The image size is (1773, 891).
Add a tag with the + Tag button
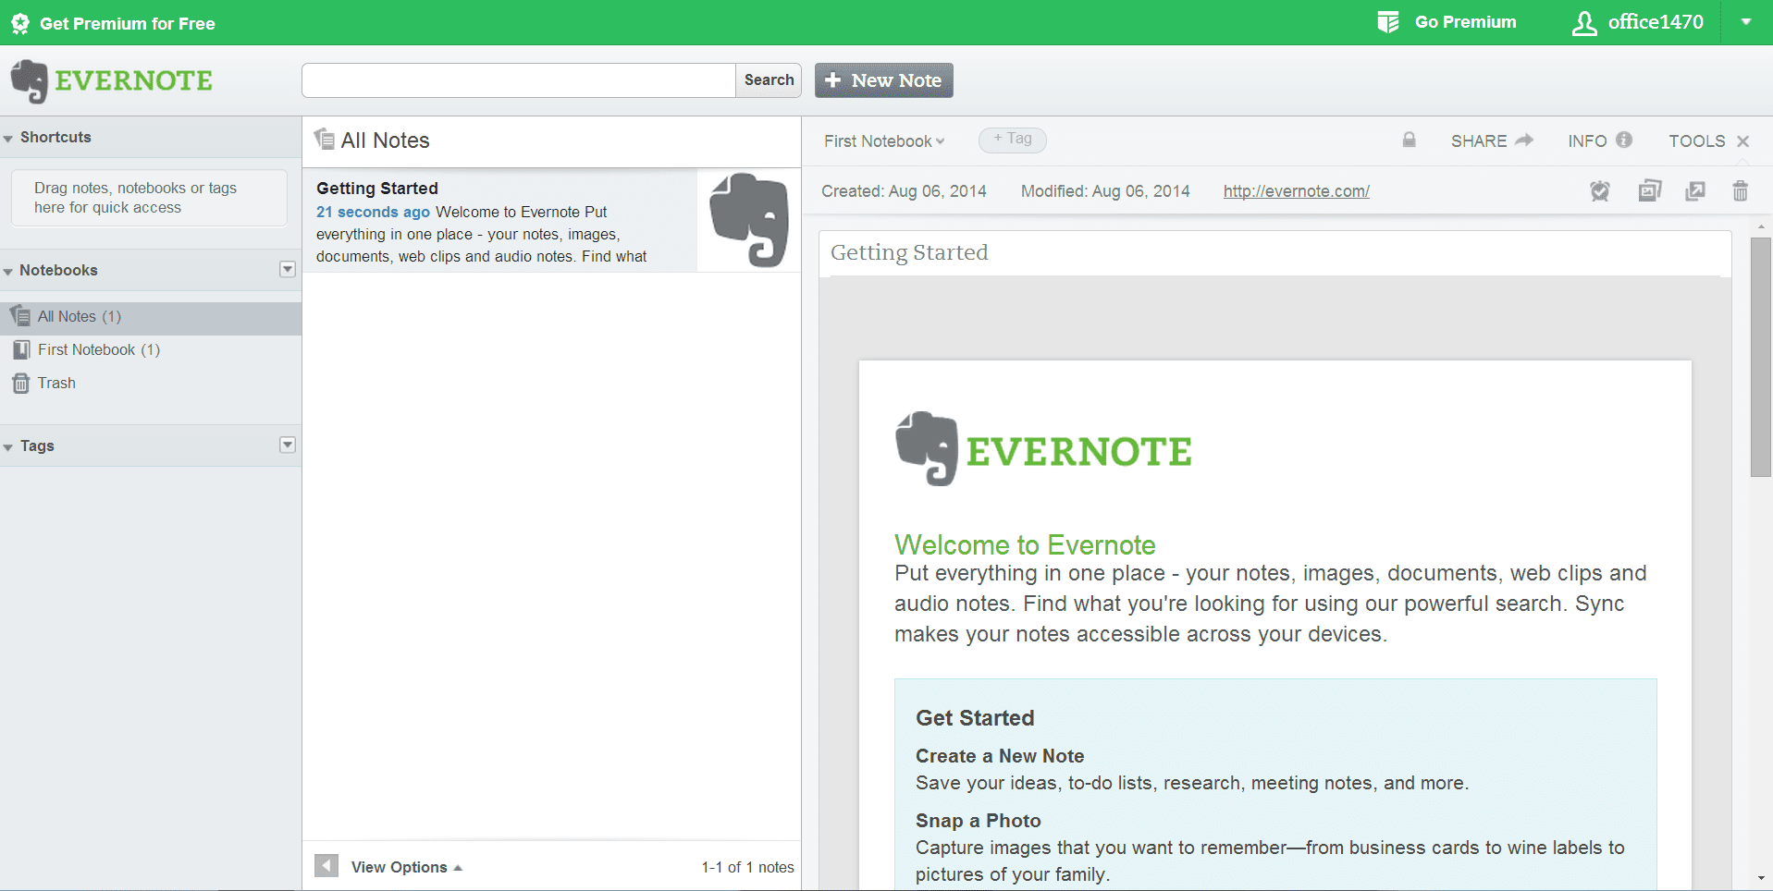point(1013,140)
